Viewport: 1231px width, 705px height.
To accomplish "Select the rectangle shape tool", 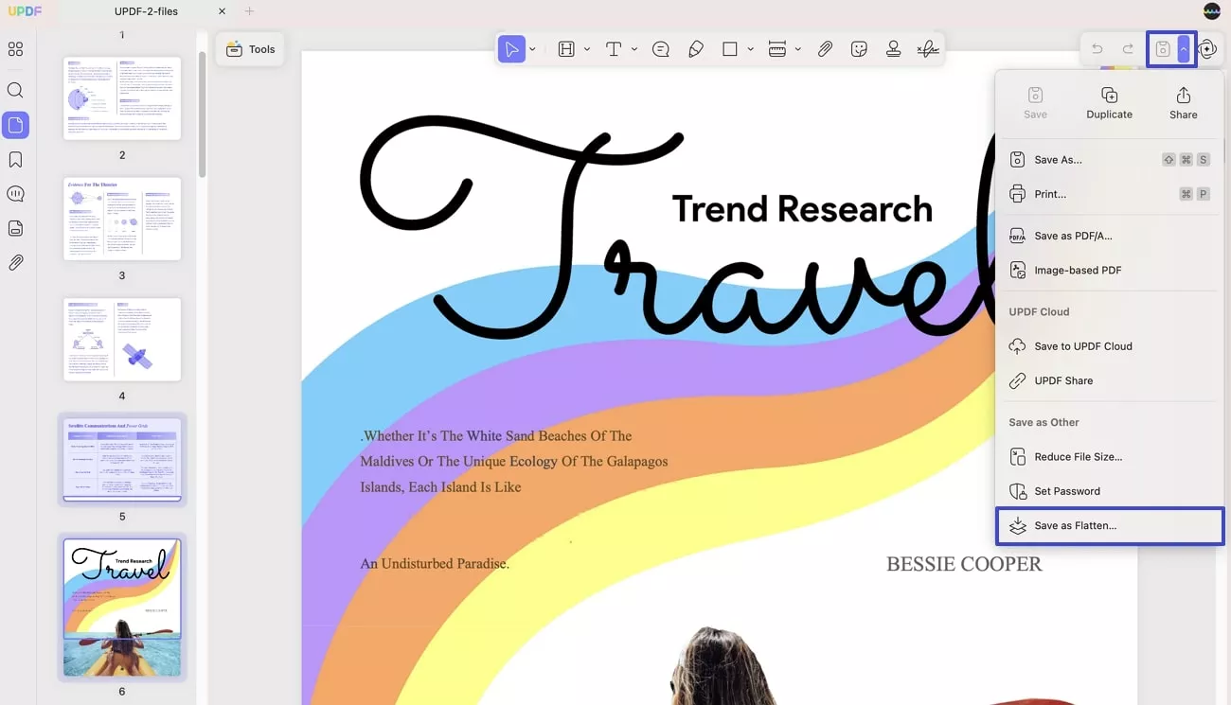I will click(730, 49).
